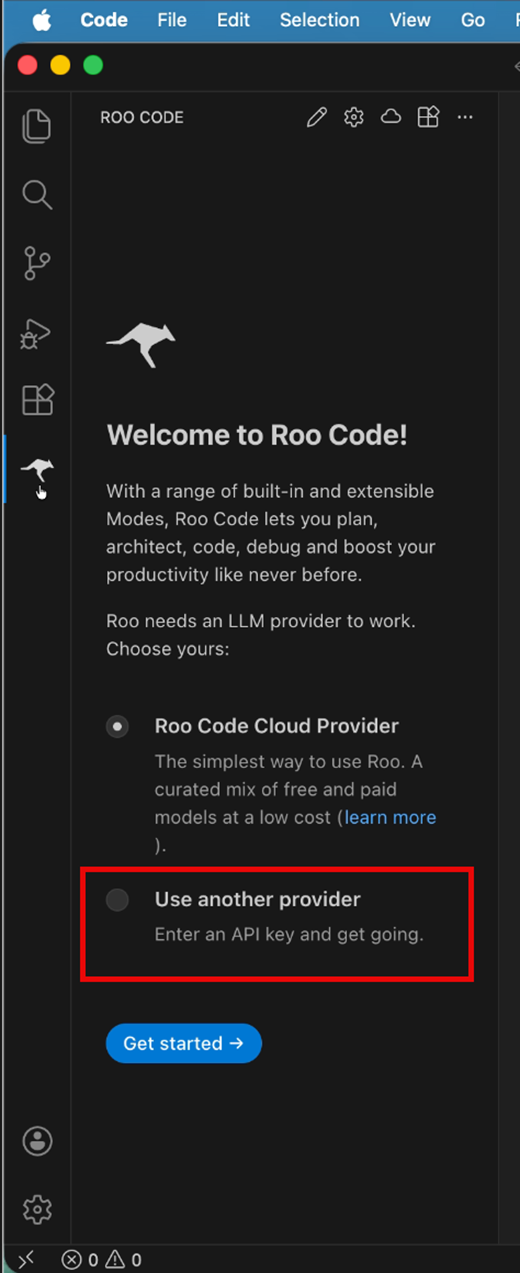520x1273 pixels.
Task: Start a new task with pencil icon
Action: click(x=316, y=118)
